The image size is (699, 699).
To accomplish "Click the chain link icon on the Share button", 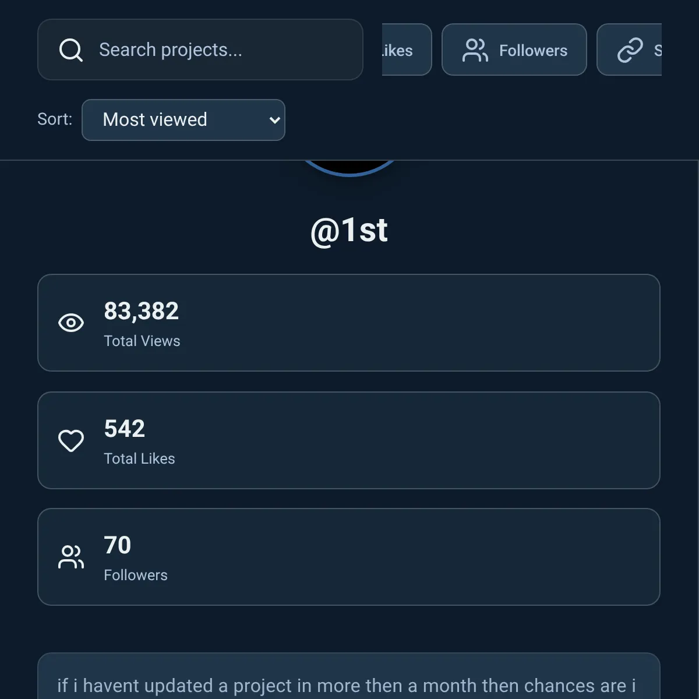I will (630, 50).
